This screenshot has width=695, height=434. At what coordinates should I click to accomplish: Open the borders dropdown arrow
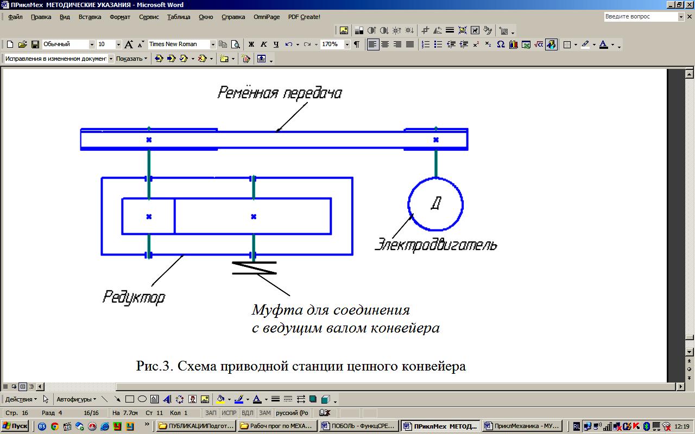(575, 44)
